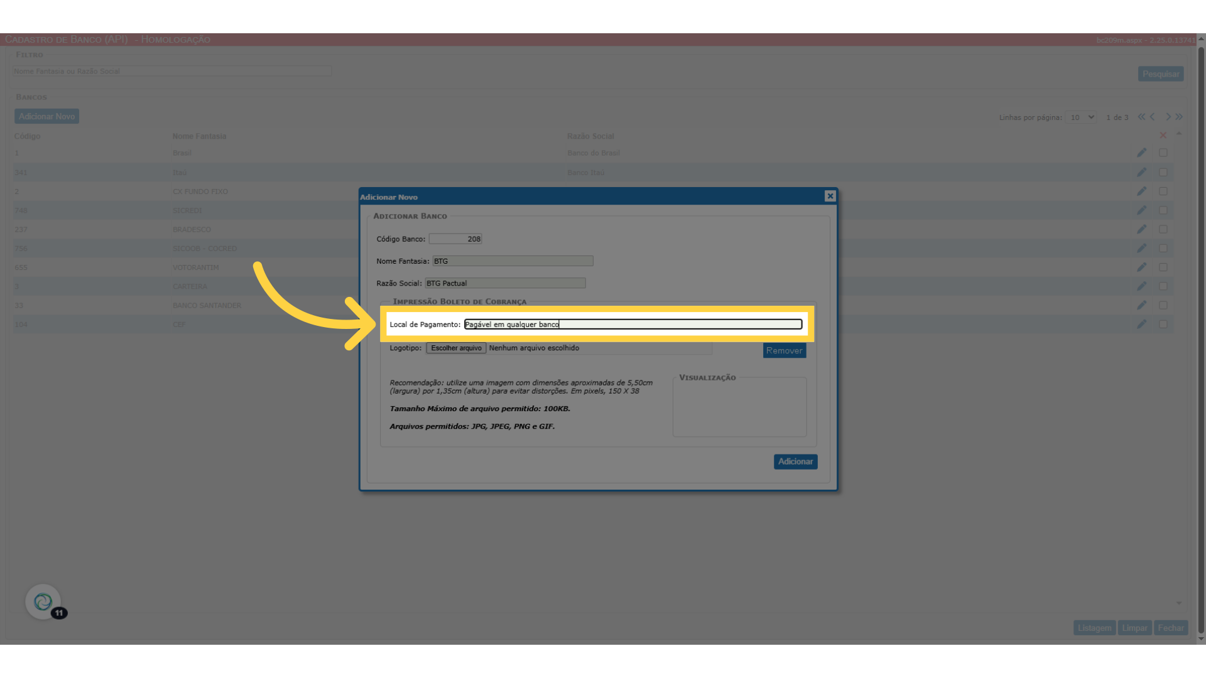The height and width of the screenshot is (678, 1206).
Task: Check the checkbox for Itaú row
Action: [1163, 172]
